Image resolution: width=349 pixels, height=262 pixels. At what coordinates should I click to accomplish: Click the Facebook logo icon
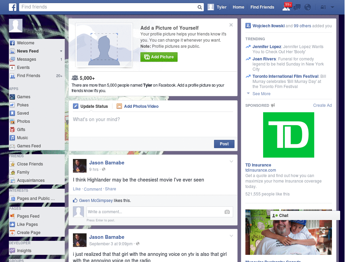click(13, 7)
